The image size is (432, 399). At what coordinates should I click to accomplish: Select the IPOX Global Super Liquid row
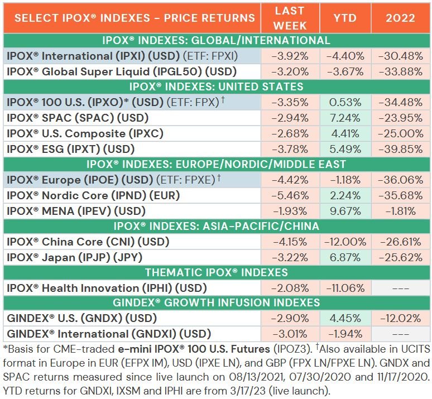[216, 72]
